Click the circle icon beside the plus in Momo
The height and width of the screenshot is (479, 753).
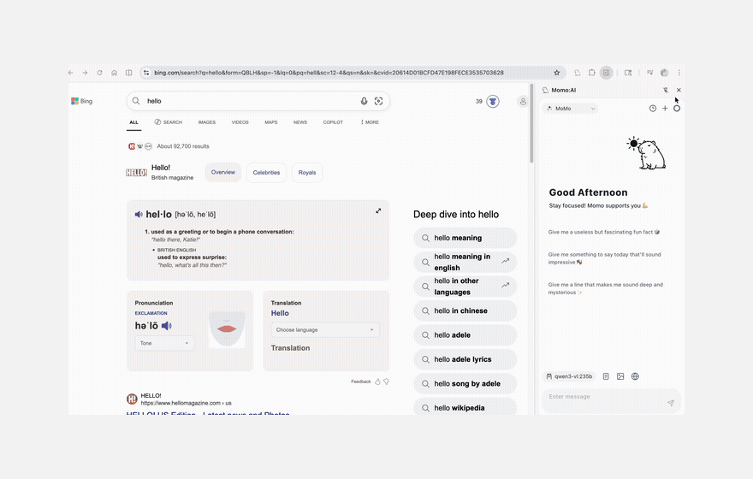(677, 109)
